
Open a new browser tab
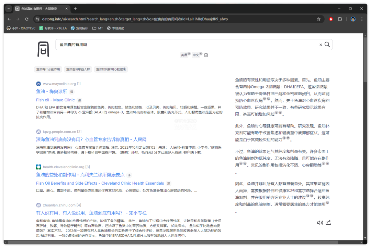[76, 9]
